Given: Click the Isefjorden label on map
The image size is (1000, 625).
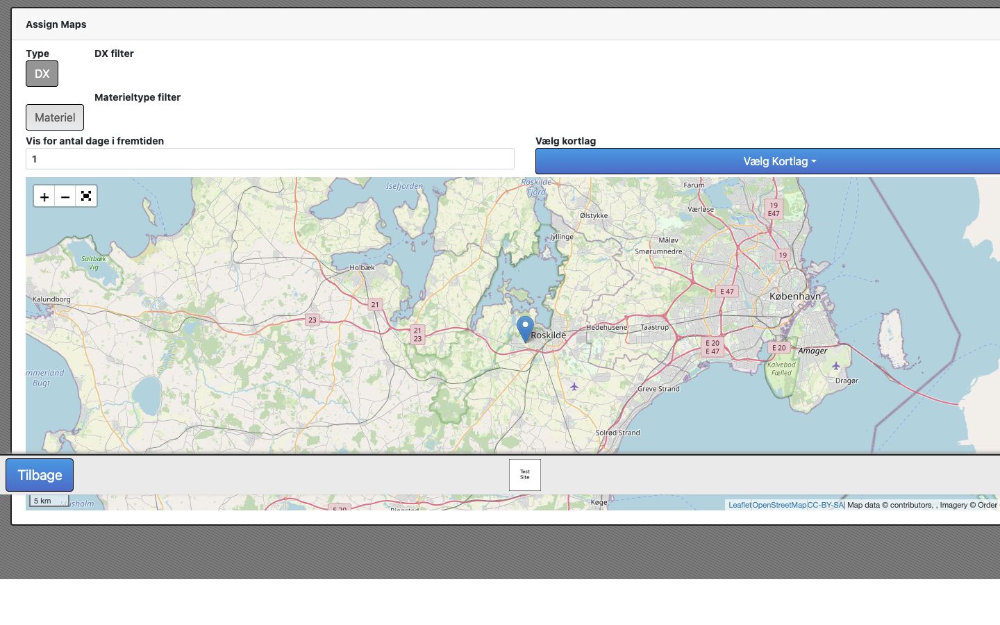Looking at the screenshot, I should point(404,186).
